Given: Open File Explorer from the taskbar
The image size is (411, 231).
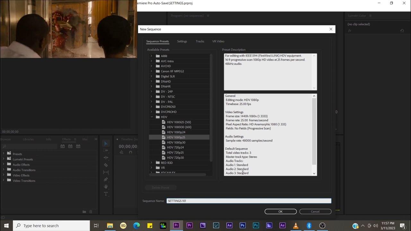Looking at the screenshot, I should 110,226.
